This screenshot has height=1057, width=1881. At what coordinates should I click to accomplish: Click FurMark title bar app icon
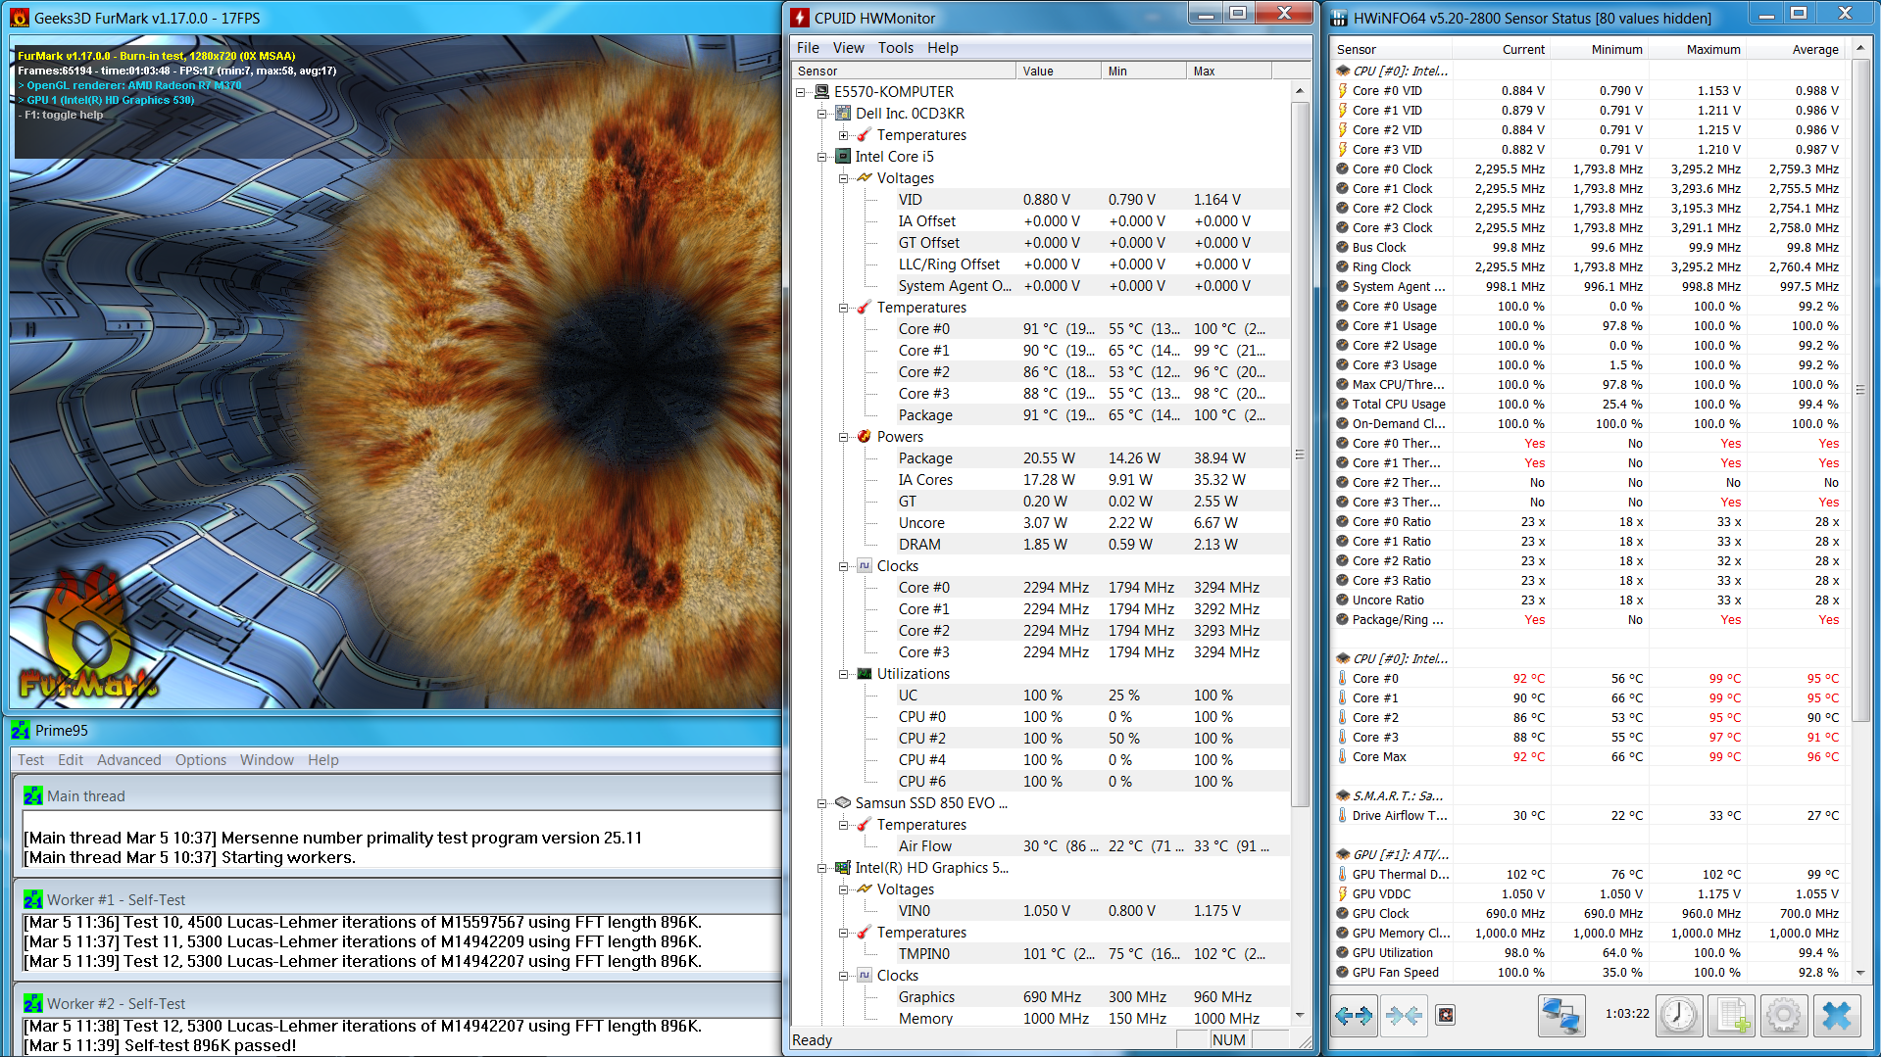tap(20, 18)
